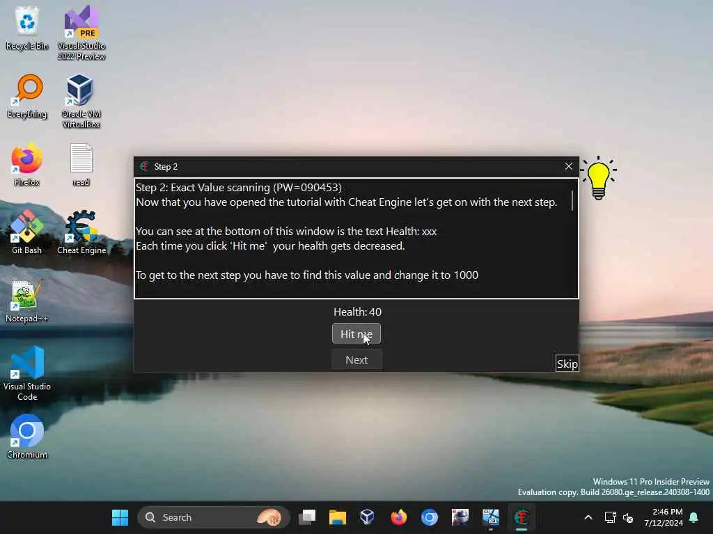
Task: Click the Hit me button
Action: [x=356, y=334]
